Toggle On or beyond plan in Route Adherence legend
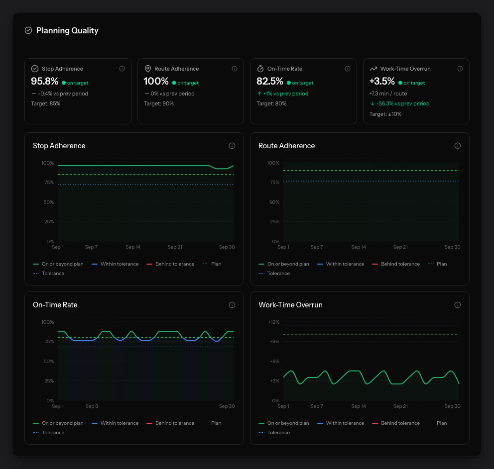The image size is (494, 469). [x=284, y=264]
